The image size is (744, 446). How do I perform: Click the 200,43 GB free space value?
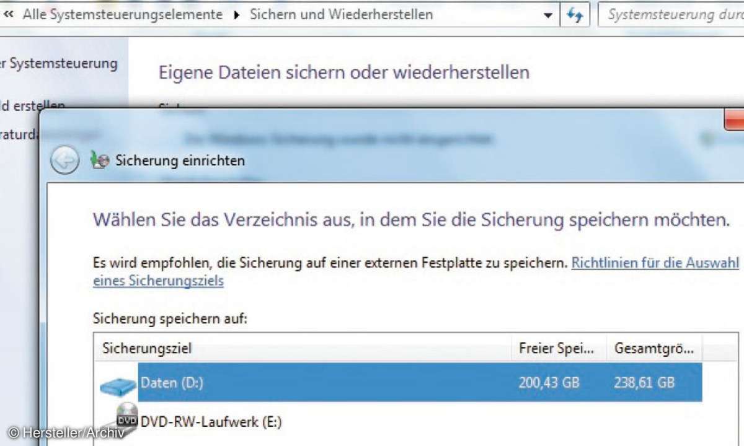[x=549, y=383]
